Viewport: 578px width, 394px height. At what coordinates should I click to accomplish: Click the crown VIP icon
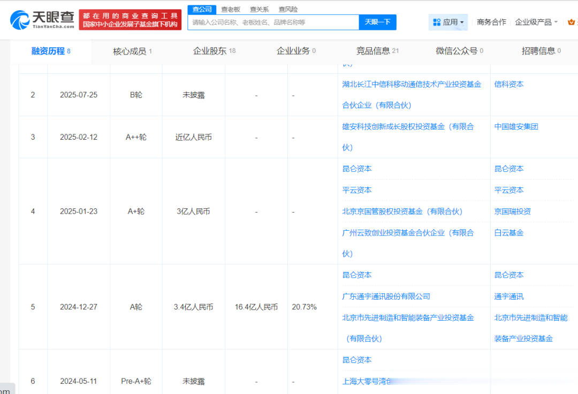tap(571, 22)
